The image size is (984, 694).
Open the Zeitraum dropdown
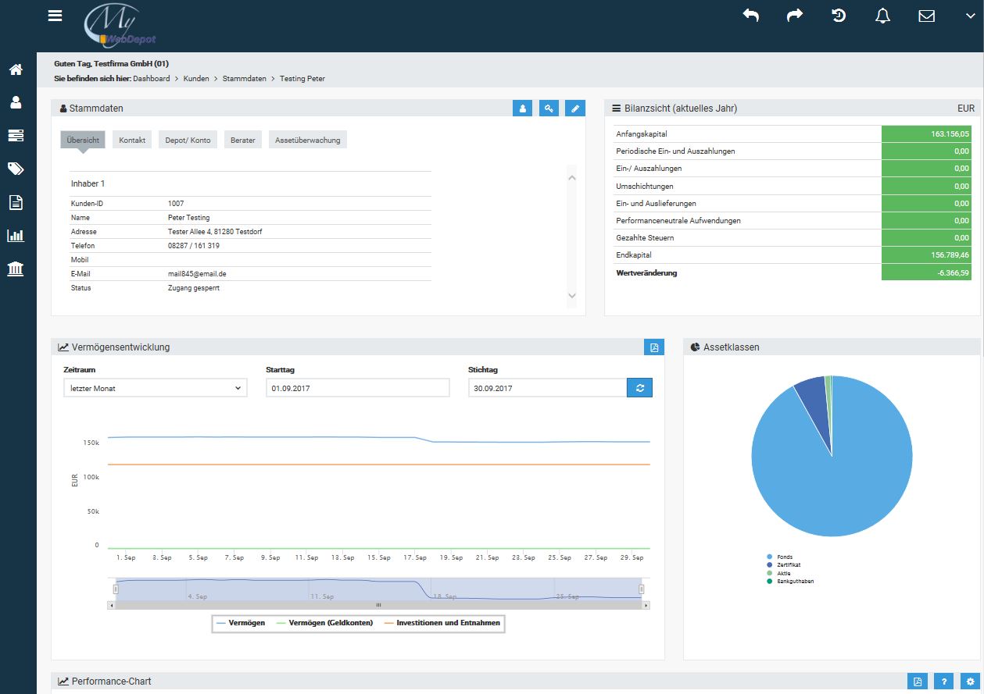[155, 388]
